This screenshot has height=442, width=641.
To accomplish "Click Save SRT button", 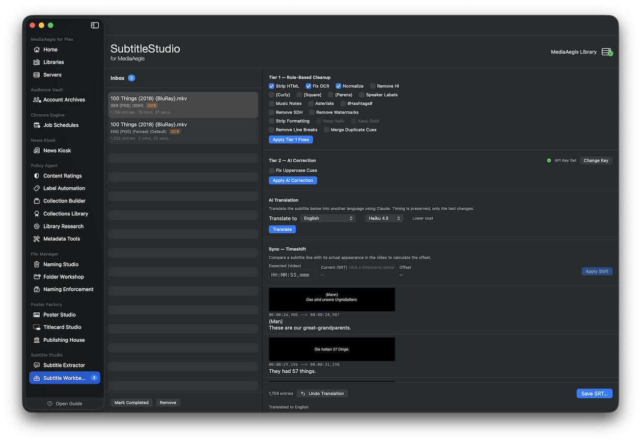I will (x=594, y=393).
